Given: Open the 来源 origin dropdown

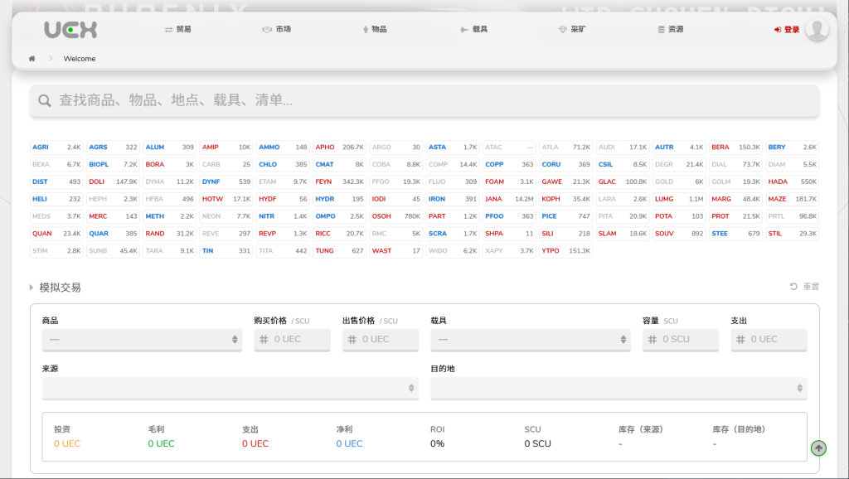Looking at the screenshot, I should 230,388.
